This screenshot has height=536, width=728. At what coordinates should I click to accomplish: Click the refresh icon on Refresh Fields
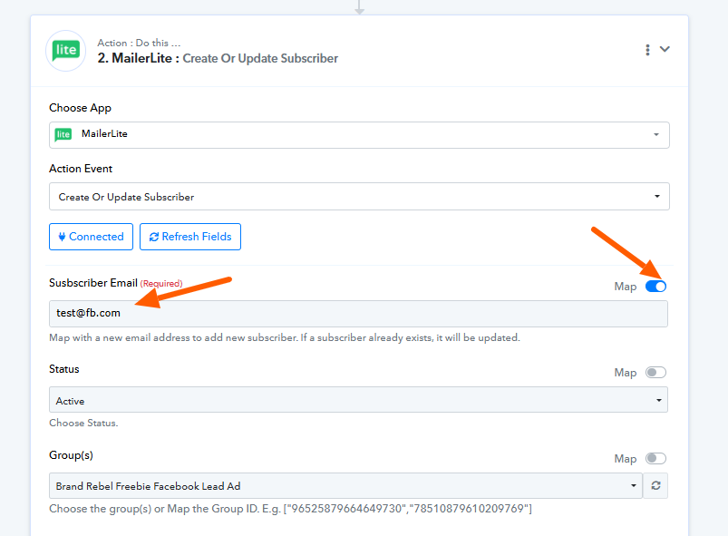[x=154, y=237]
